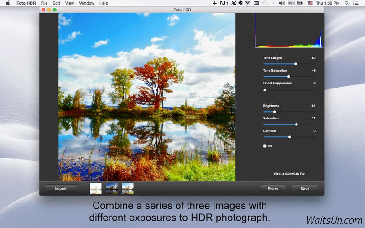This screenshot has height=228, width=365.
Task: Open the Edit menu
Action: (56, 3)
